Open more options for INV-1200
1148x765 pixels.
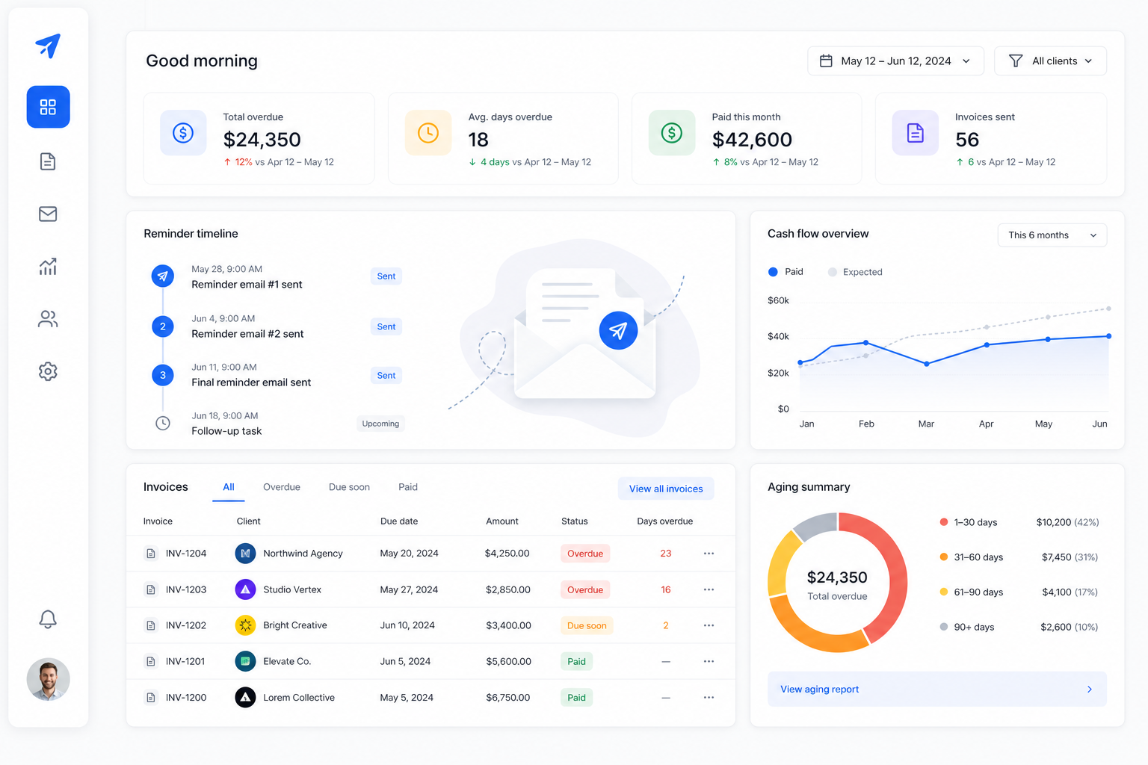tap(709, 697)
